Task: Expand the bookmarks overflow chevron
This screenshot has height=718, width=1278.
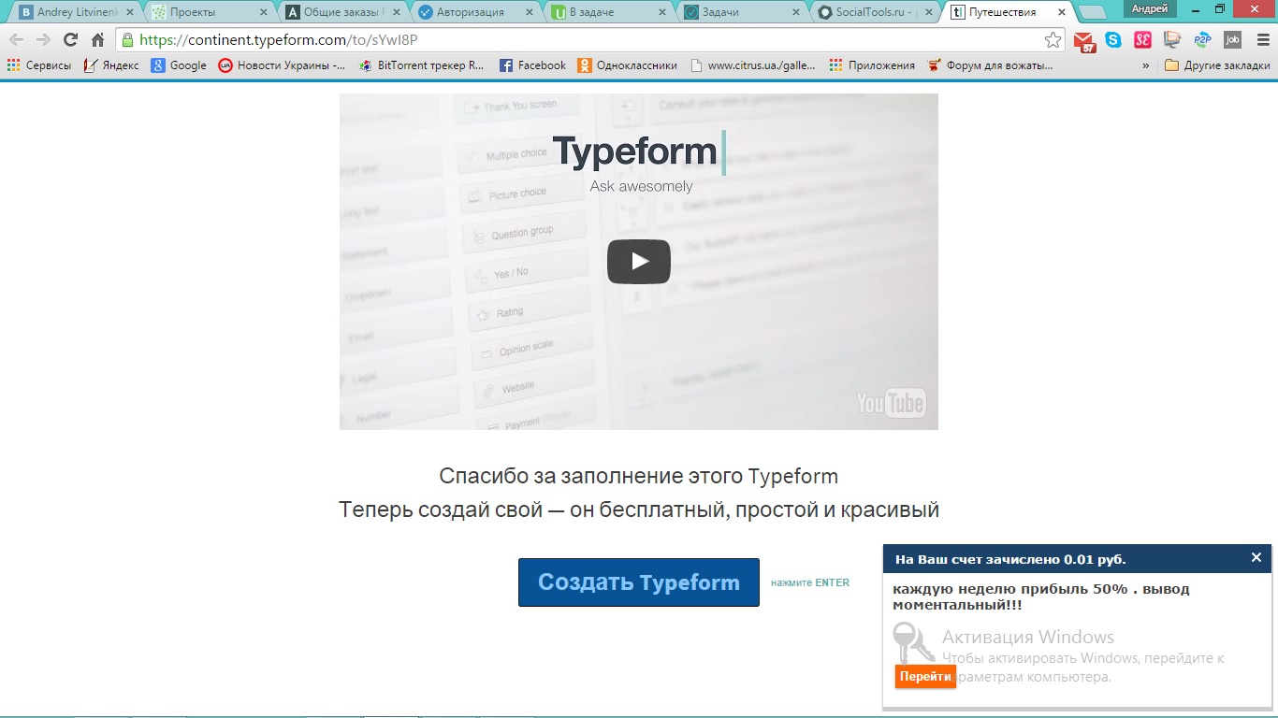Action: click(x=1146, y=65)
